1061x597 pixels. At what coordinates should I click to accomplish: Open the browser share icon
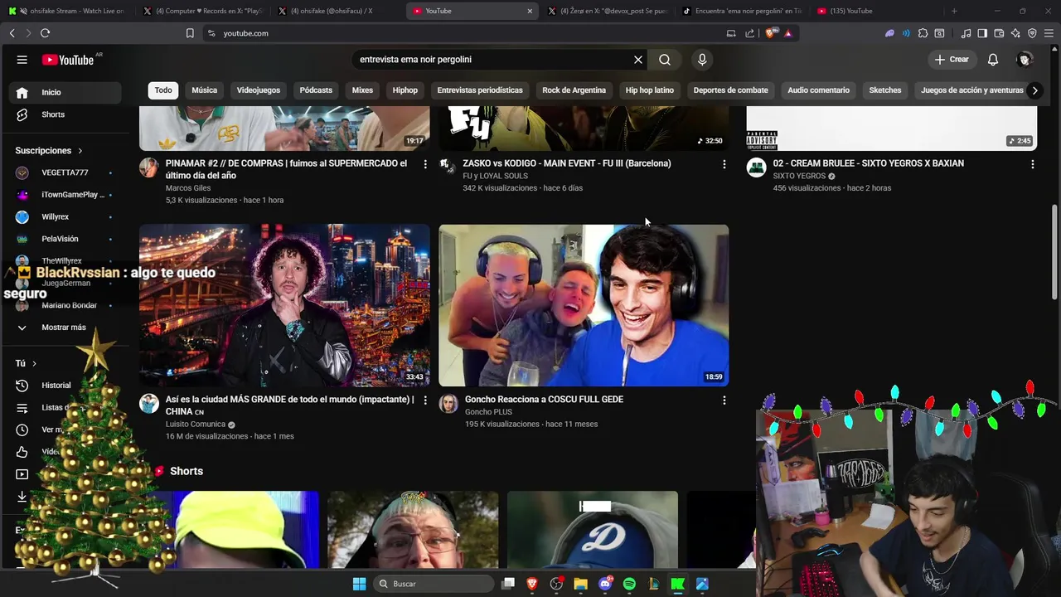click(750, 33)
